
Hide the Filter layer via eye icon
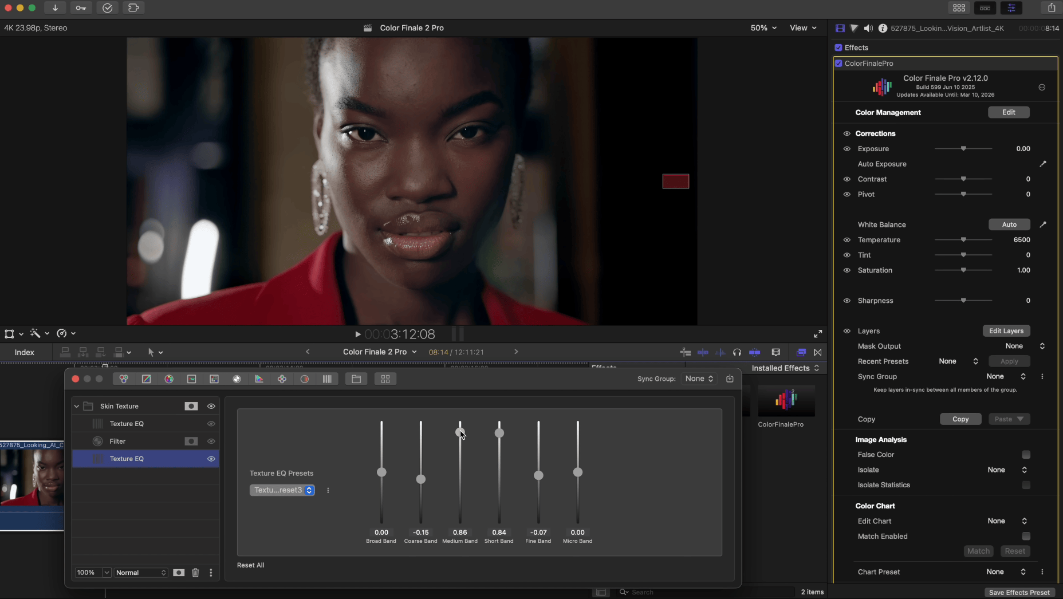(x=211, y=442)
